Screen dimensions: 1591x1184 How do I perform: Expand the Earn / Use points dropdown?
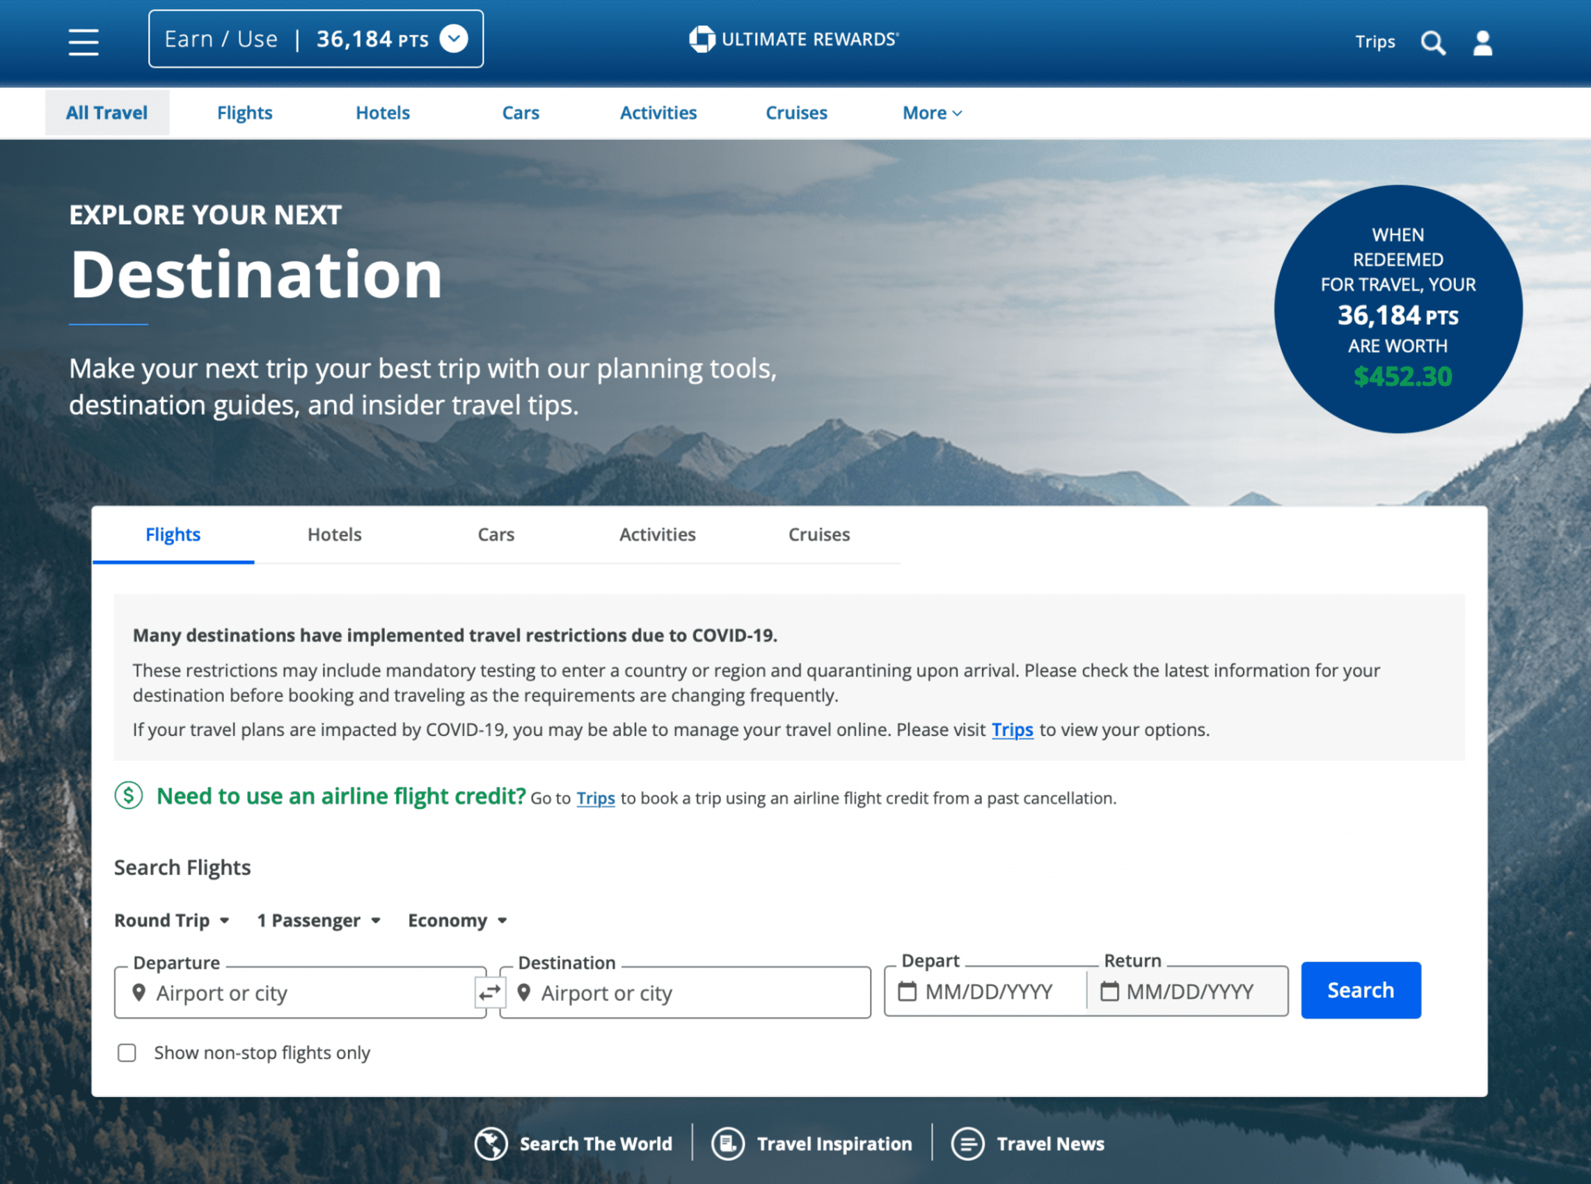[454, 39]
